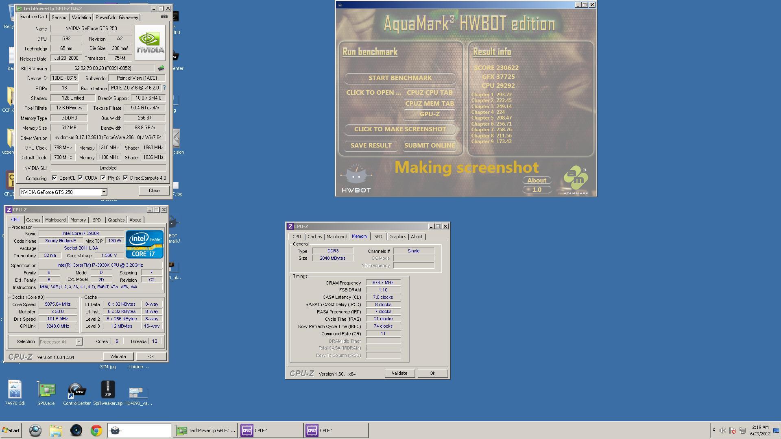
Task: Show hidden system tray icons arrow
Action: click(x=714, y=430)
